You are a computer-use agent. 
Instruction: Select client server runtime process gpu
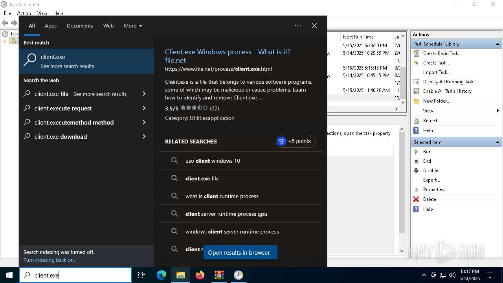pos(240,213)
